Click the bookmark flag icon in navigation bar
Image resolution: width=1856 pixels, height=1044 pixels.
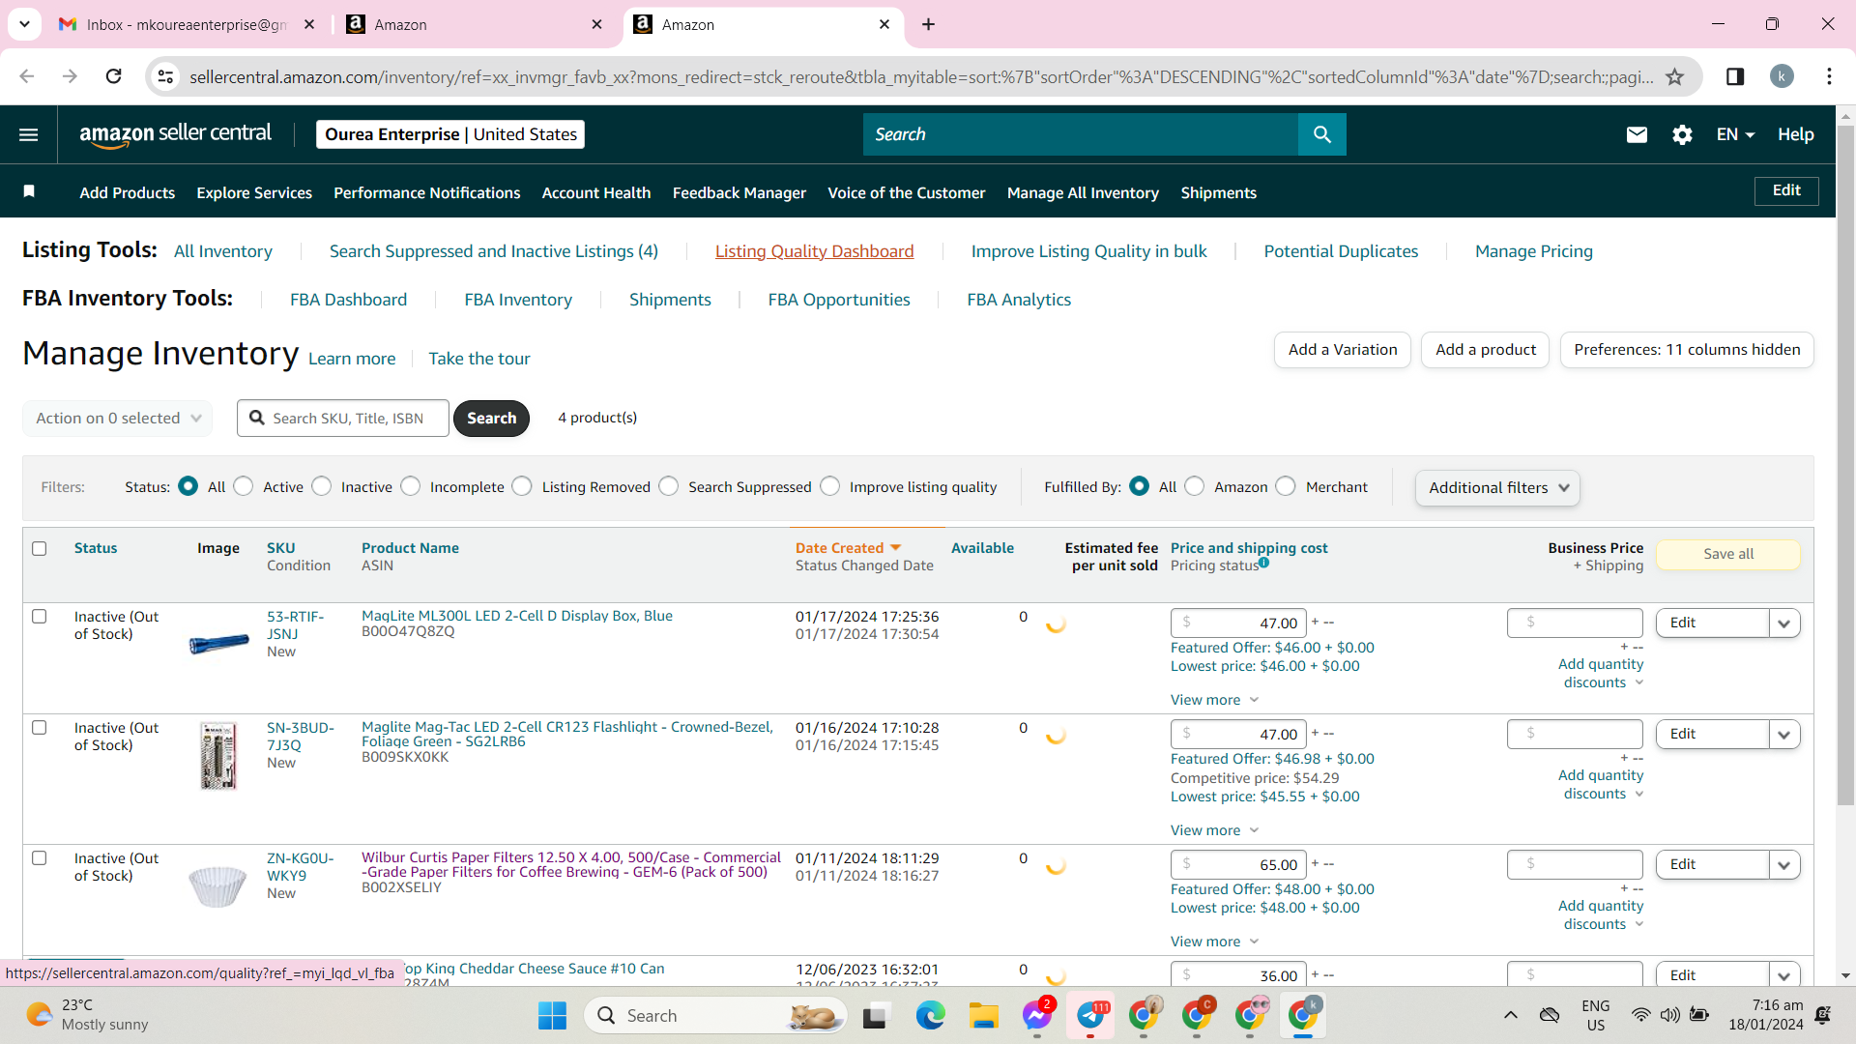[x=29, y=191]
